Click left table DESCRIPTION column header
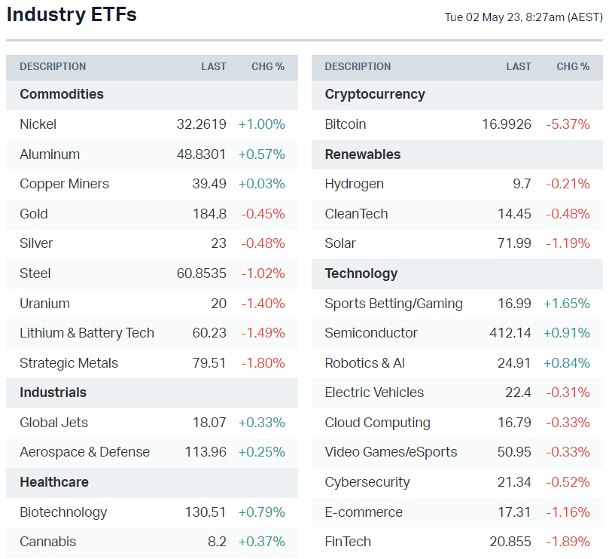The height and width of the screenshot is (559, 609). (x=53, y=66)
